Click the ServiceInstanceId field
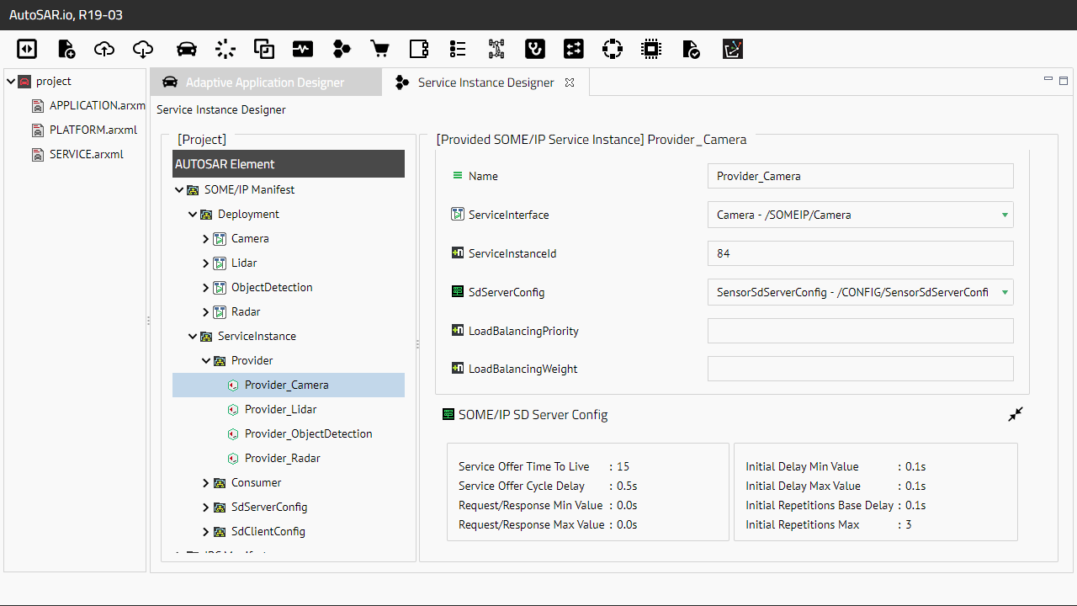The height and width of the screenshot is (606, 1077). pyautogui.click(x=860, y=253)
